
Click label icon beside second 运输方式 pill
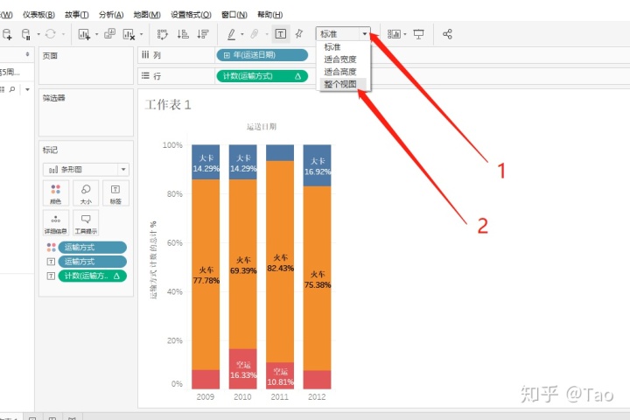pos(51,262)
